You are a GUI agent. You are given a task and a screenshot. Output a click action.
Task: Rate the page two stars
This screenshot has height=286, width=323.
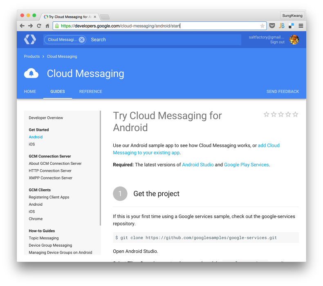(x=274, y=114)
